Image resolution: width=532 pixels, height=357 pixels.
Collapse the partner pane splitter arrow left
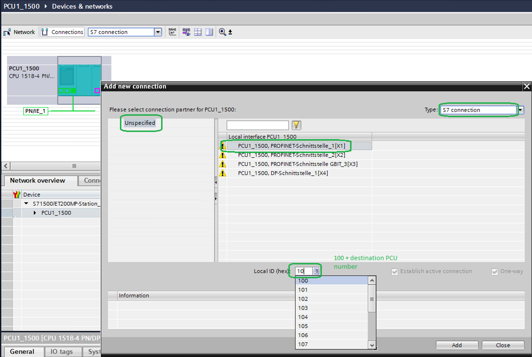[x=216, y=182]
